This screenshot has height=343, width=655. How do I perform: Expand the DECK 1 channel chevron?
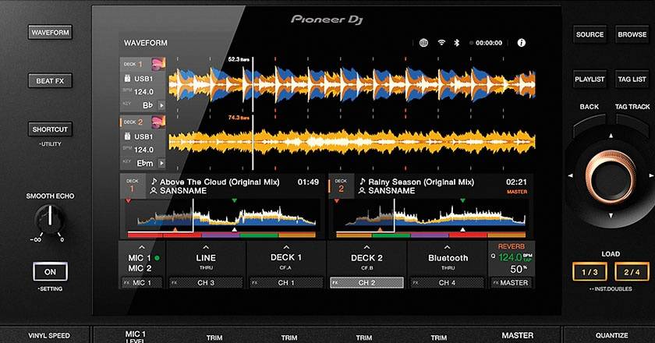coord(286,247)
